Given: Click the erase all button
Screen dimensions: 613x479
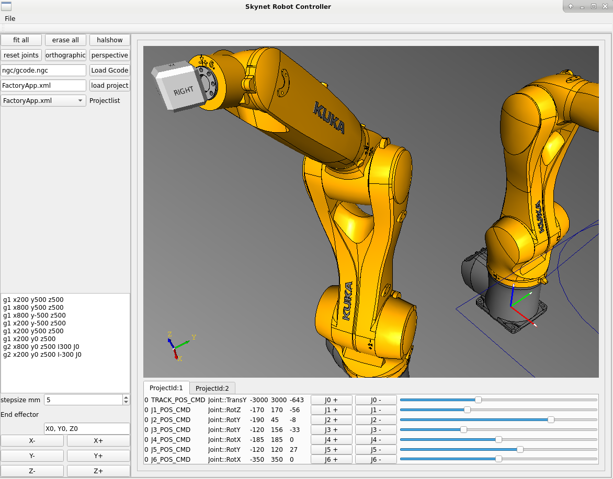Looking at the screenshot, I should tap(65, 40).
